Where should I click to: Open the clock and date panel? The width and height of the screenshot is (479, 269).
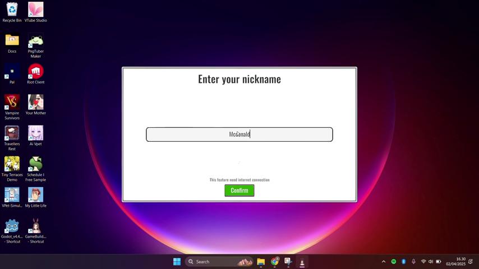[x=456, y=262]
